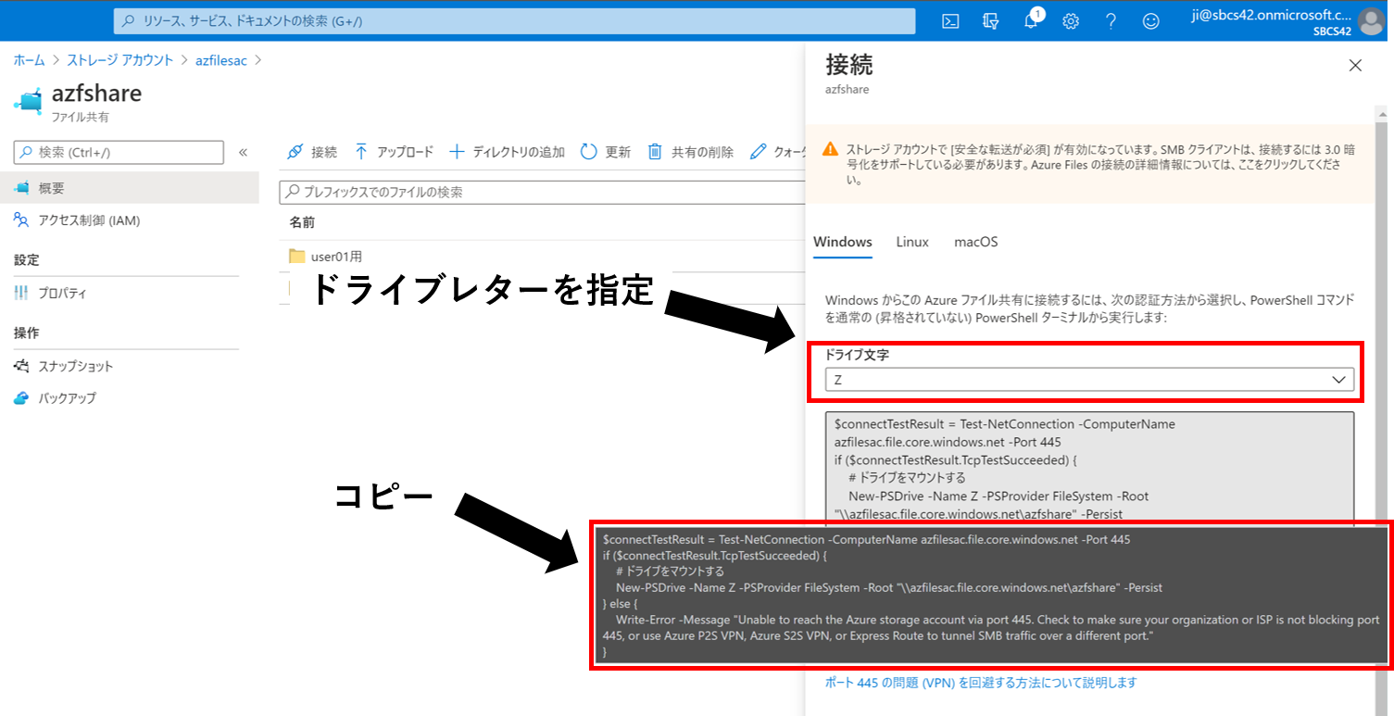
Task: Open the ドライブ文字 dropdown showing Z
Action: click(x=1089, y=380)
